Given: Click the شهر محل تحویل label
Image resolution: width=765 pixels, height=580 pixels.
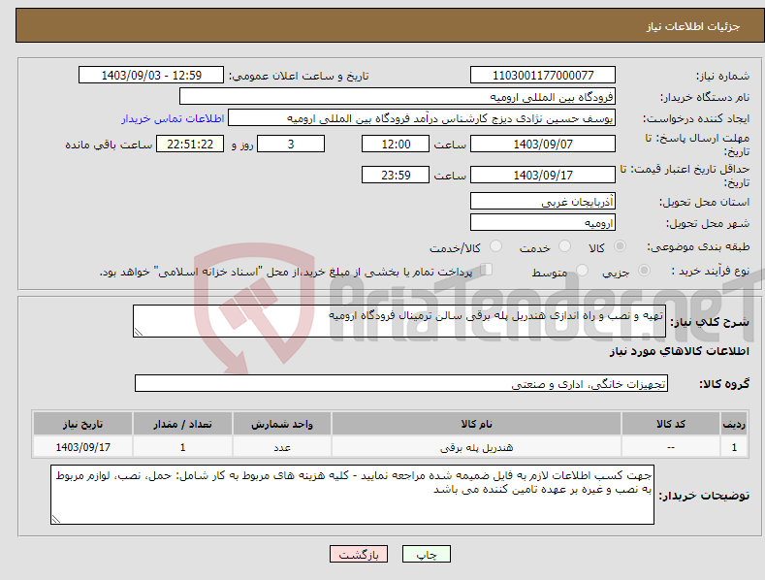Looking at the screenshot, I should pos(708,224).
